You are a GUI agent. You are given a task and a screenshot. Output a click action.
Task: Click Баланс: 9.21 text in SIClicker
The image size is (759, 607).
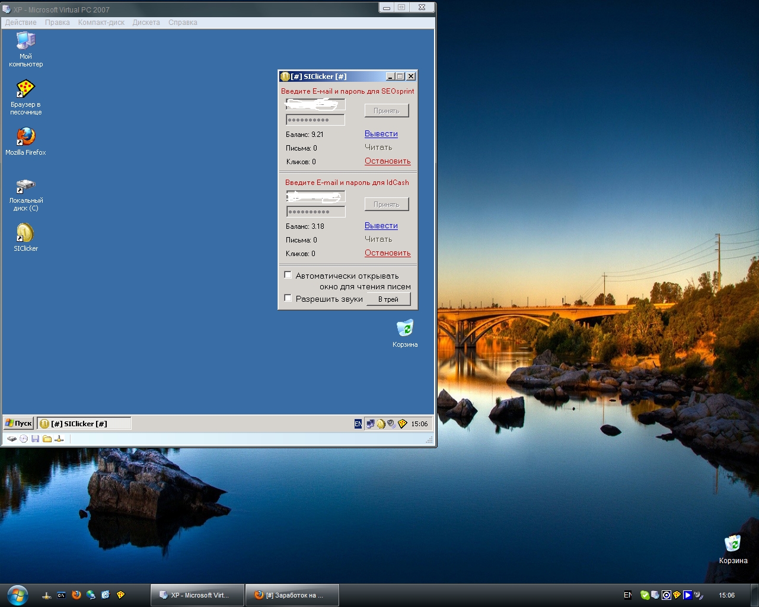pos(305,135)
